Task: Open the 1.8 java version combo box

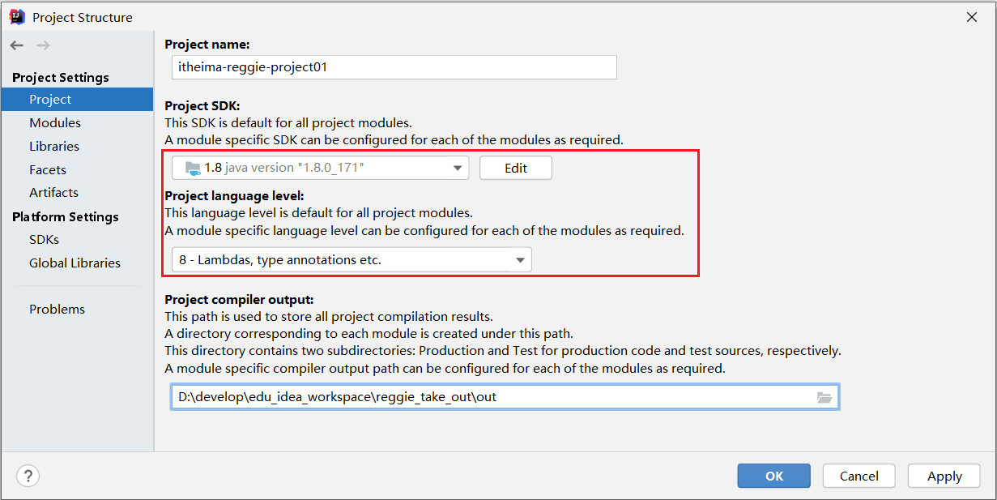Action: click(x=320, y=168)
